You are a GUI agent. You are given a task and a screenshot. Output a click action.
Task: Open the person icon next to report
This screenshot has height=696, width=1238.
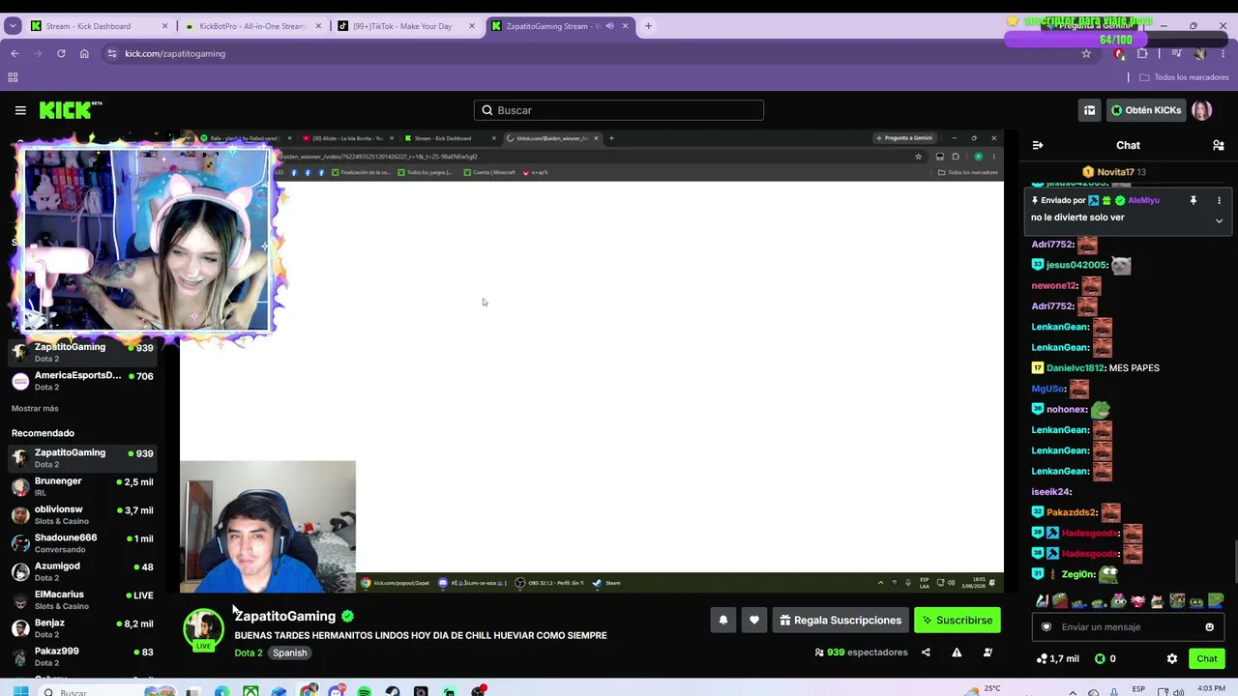tap(987, 652)
